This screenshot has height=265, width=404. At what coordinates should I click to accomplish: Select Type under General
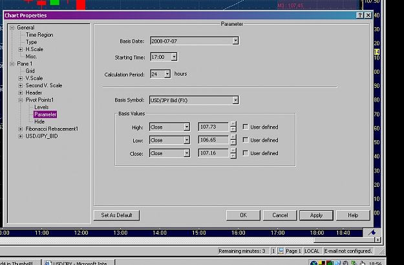pos(31,42)
